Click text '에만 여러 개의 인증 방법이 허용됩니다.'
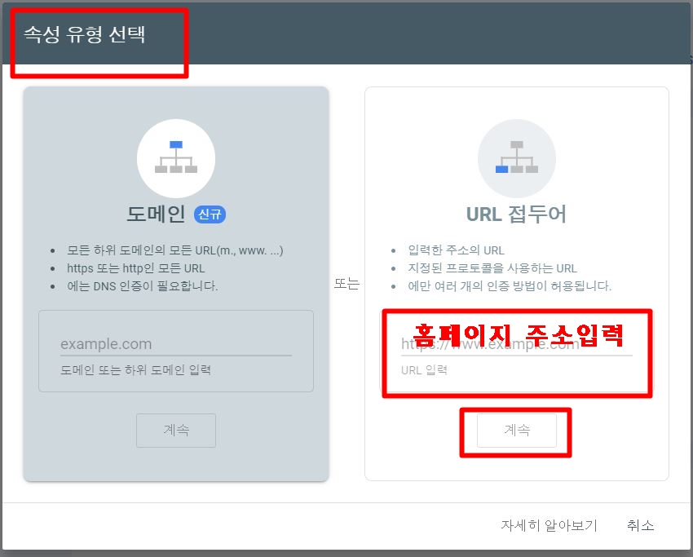693x557 pixels. pos(510,286)
